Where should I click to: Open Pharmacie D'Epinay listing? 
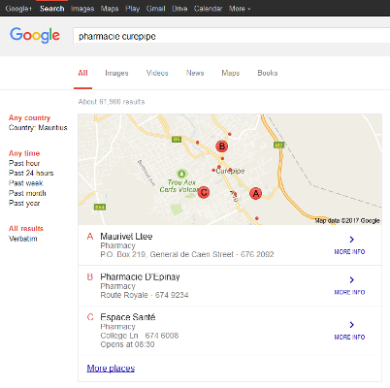[140, 277]
